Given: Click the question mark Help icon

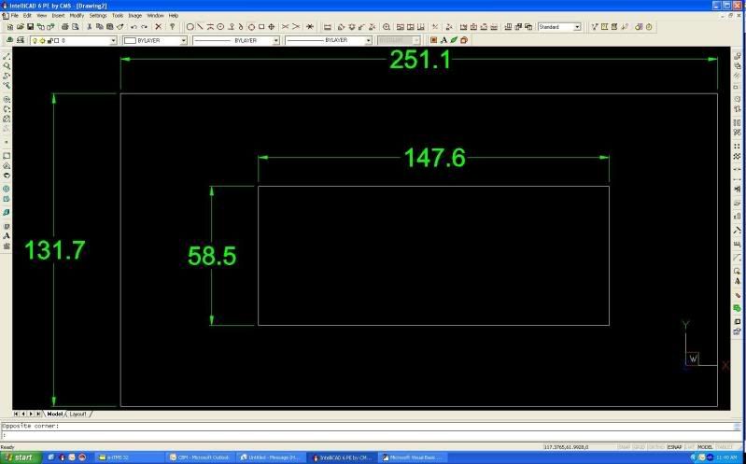Looking at the screenshot, I should [172, 27].
